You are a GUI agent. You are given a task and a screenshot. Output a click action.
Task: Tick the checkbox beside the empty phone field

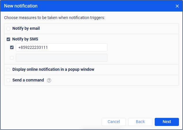click(x=12, y=58)
